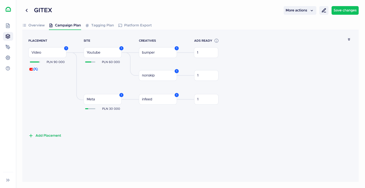Click the Youtube budget progress bar
365x188 pixels.
[90, 62]
